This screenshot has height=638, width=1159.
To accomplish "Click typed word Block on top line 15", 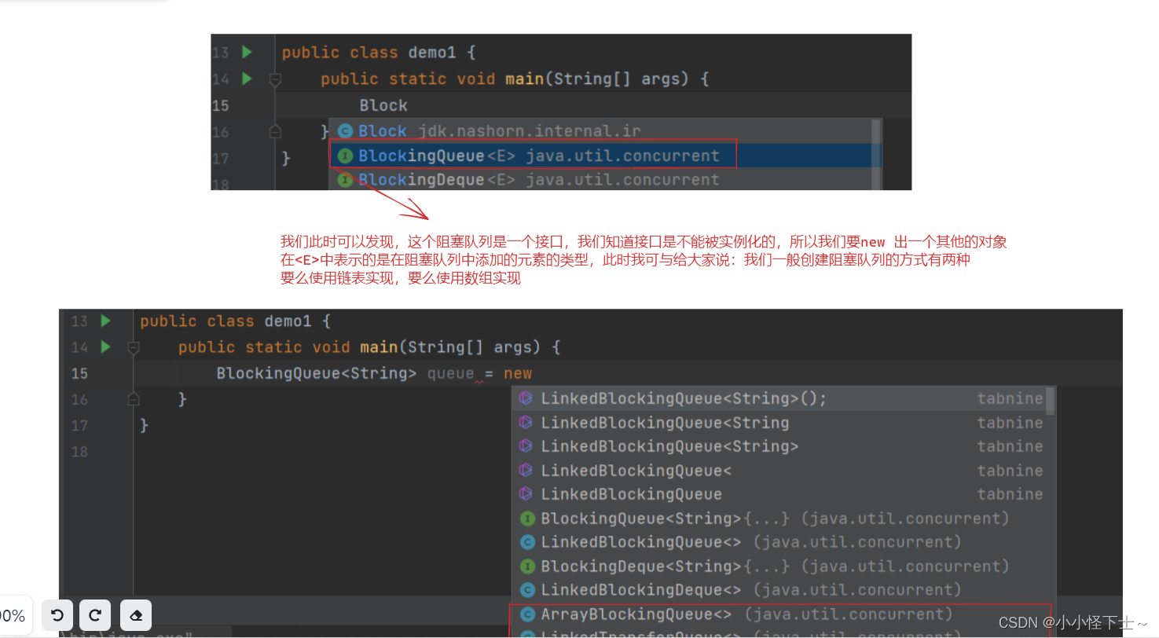I will 383,105.
